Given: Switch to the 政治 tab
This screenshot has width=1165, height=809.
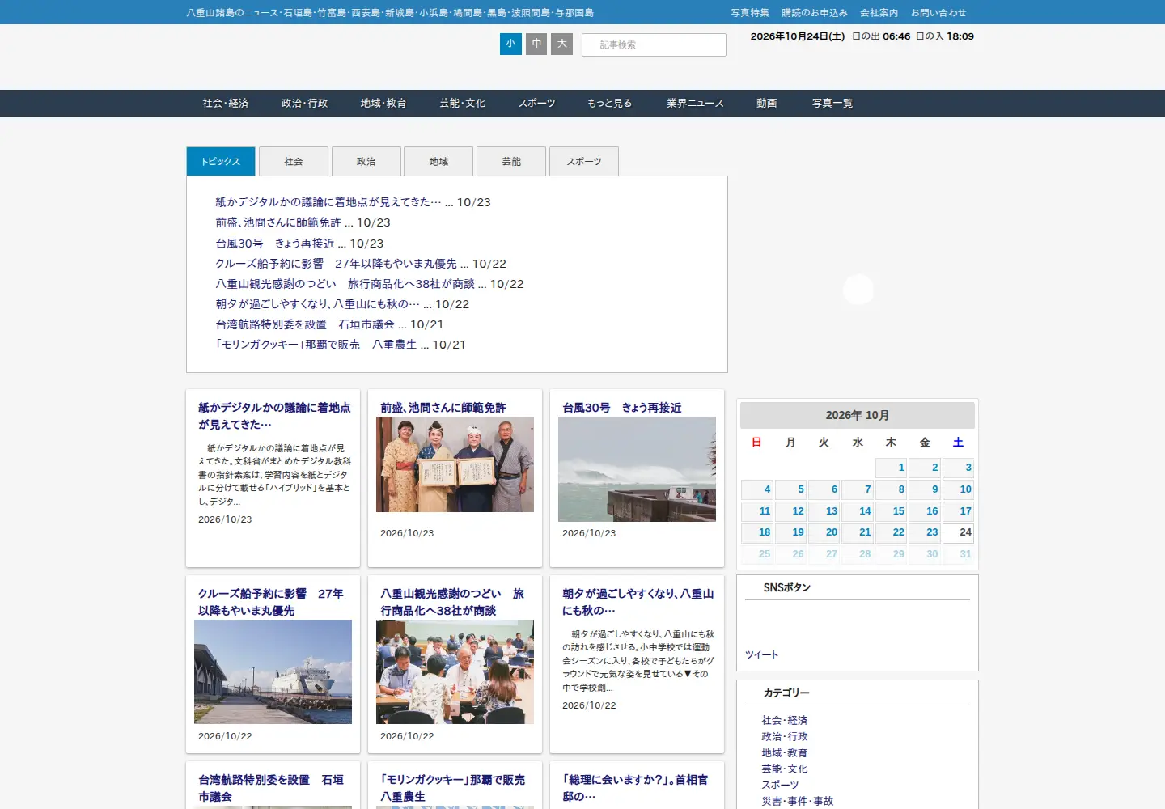Looking at the screenshot, I should [366, 161].
